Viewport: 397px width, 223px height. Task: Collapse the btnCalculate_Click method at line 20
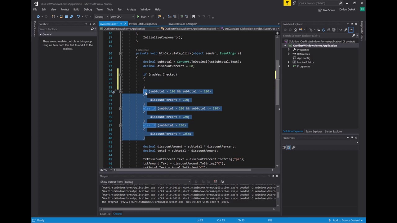120,53
